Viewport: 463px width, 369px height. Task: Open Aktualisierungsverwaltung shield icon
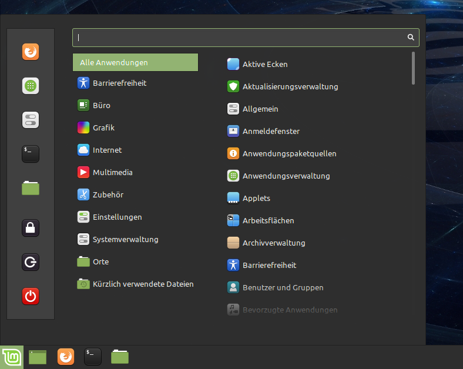233,86
